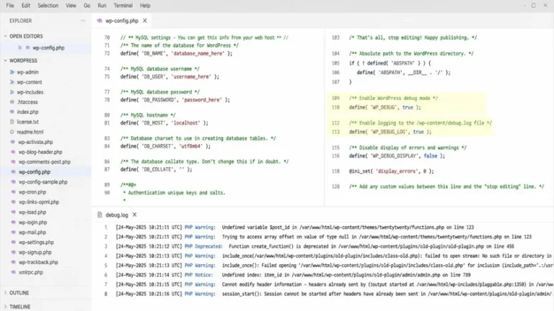Click the license.txt file icon
This screenshot has height=311, width=554.
click(x=12, y=122)
